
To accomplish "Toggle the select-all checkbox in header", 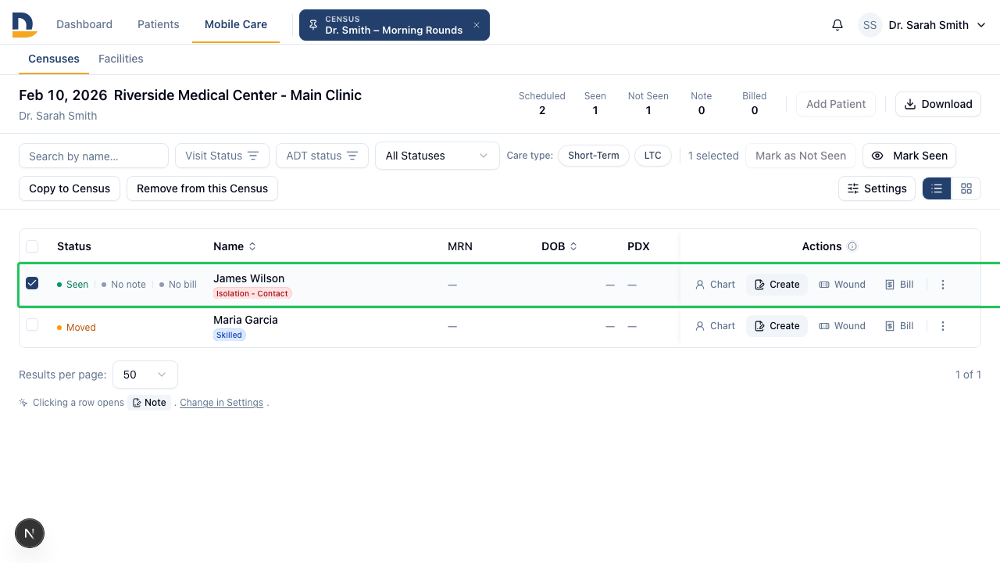I will (x=32, y=246).
